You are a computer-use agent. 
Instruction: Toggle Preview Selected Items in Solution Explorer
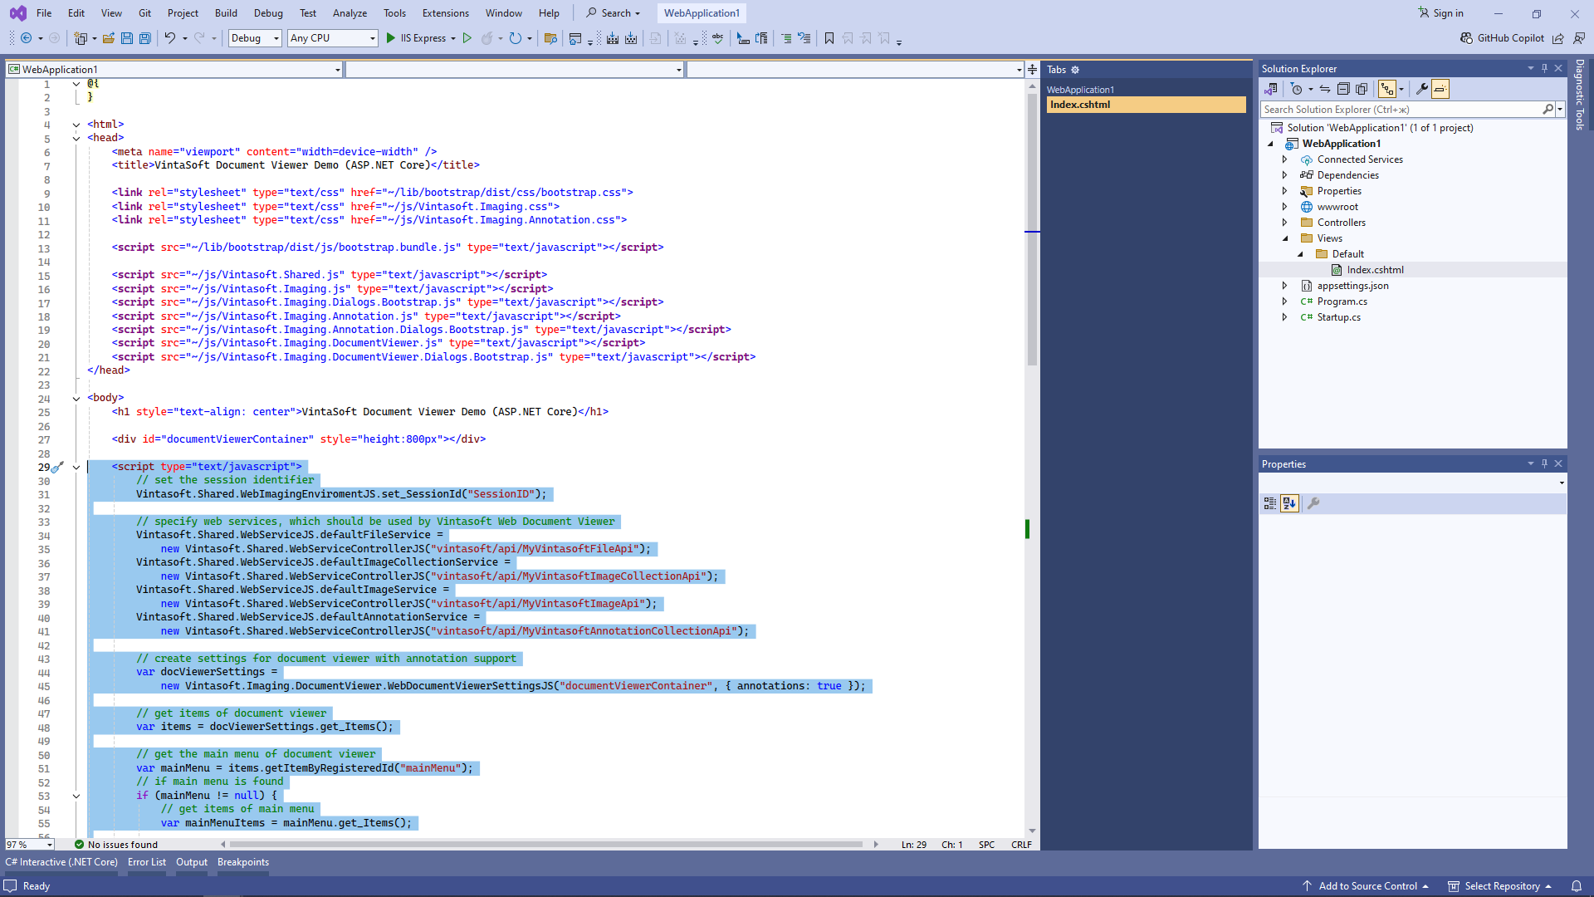(1440, 89)
